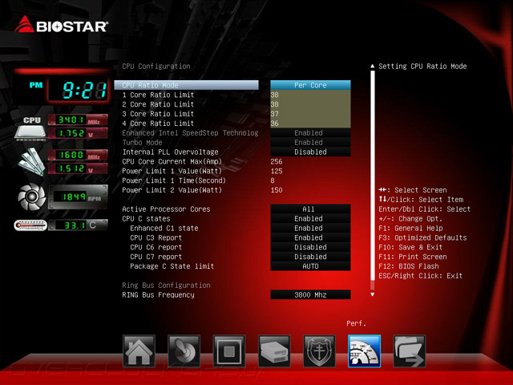Open RING Bus Frequency 3800 Mhz dropdown
This screenshot has height=385, width=513.
pos(310,294)
